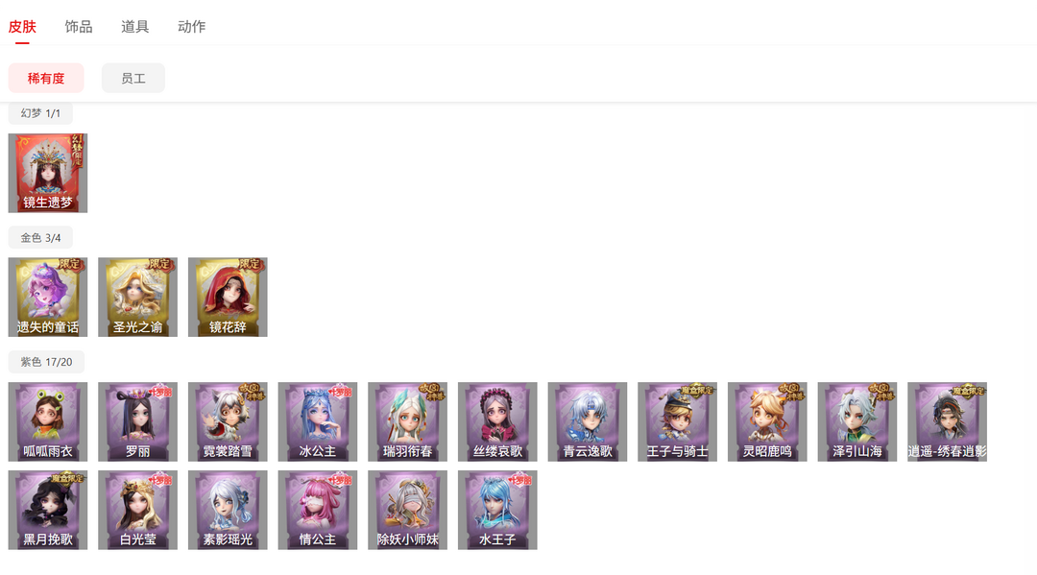Open the 王子与骑士 skin card

677,421
